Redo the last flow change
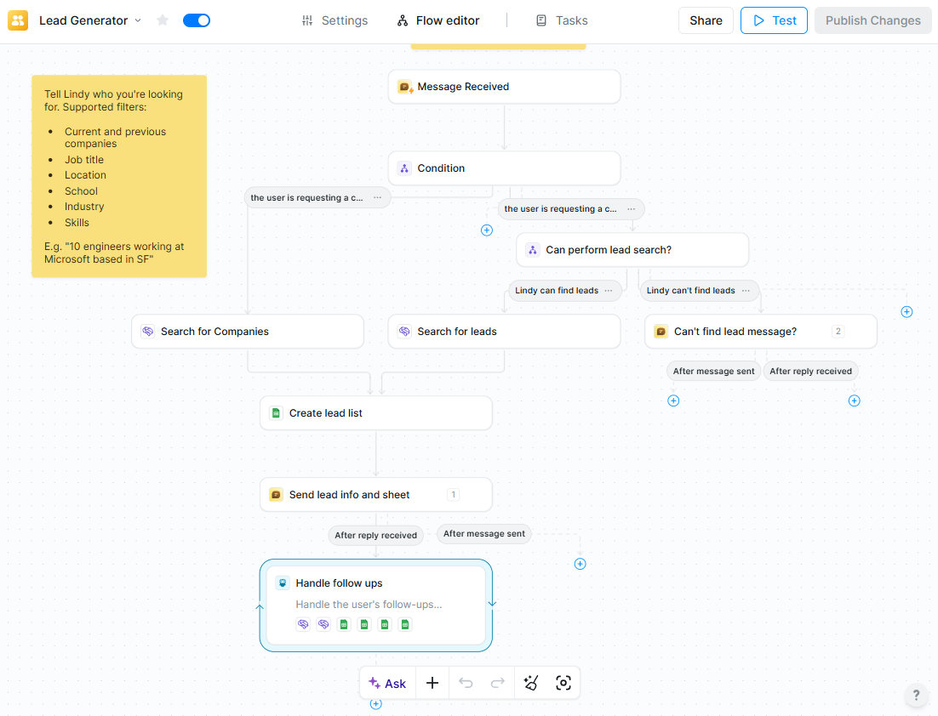 click(x=498, y=683)
